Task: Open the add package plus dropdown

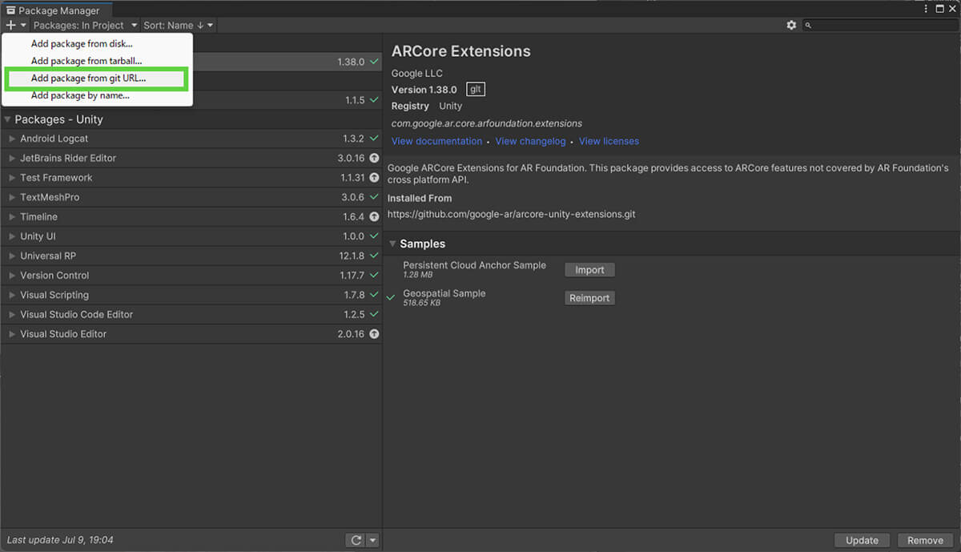Action: pyautogui.click(x=15, y=26)
